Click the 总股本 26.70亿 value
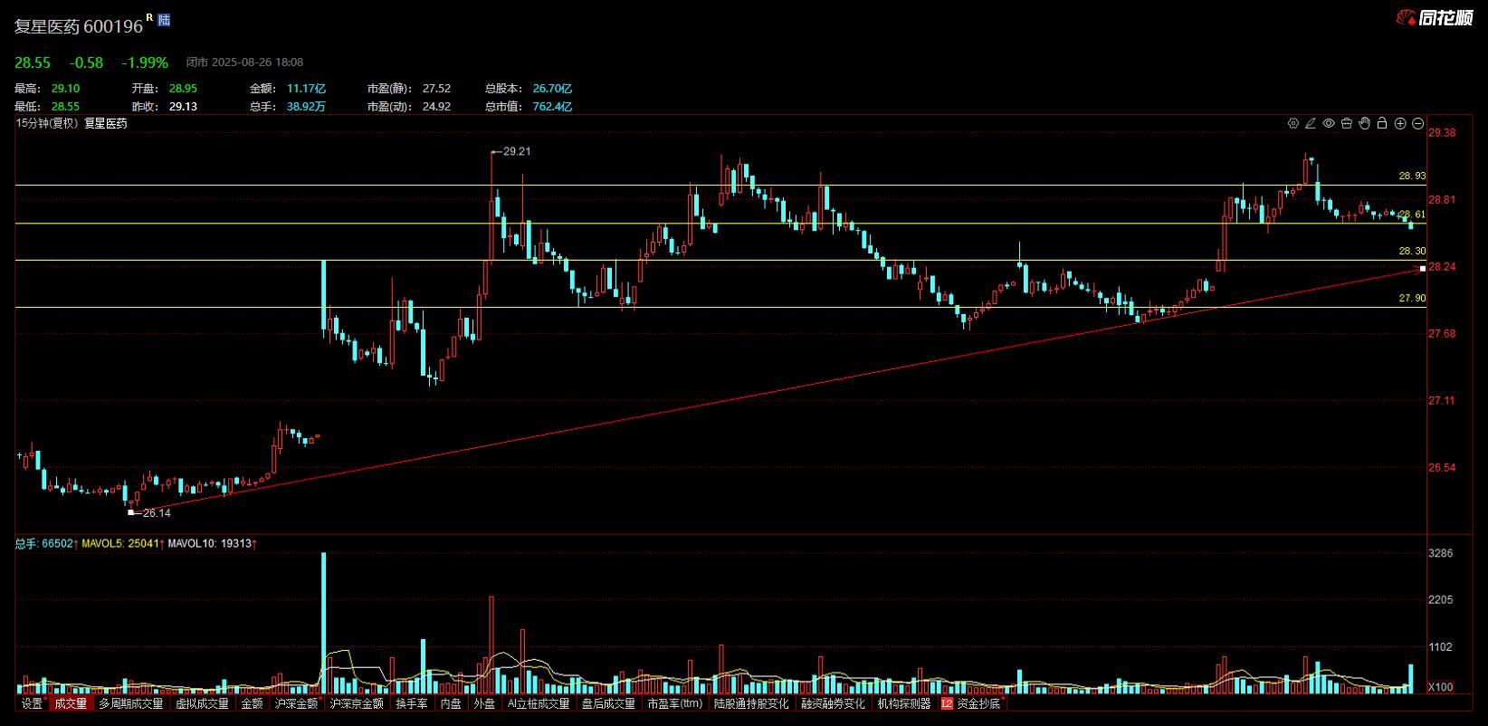1488x726 pixels. coord(552,89)
